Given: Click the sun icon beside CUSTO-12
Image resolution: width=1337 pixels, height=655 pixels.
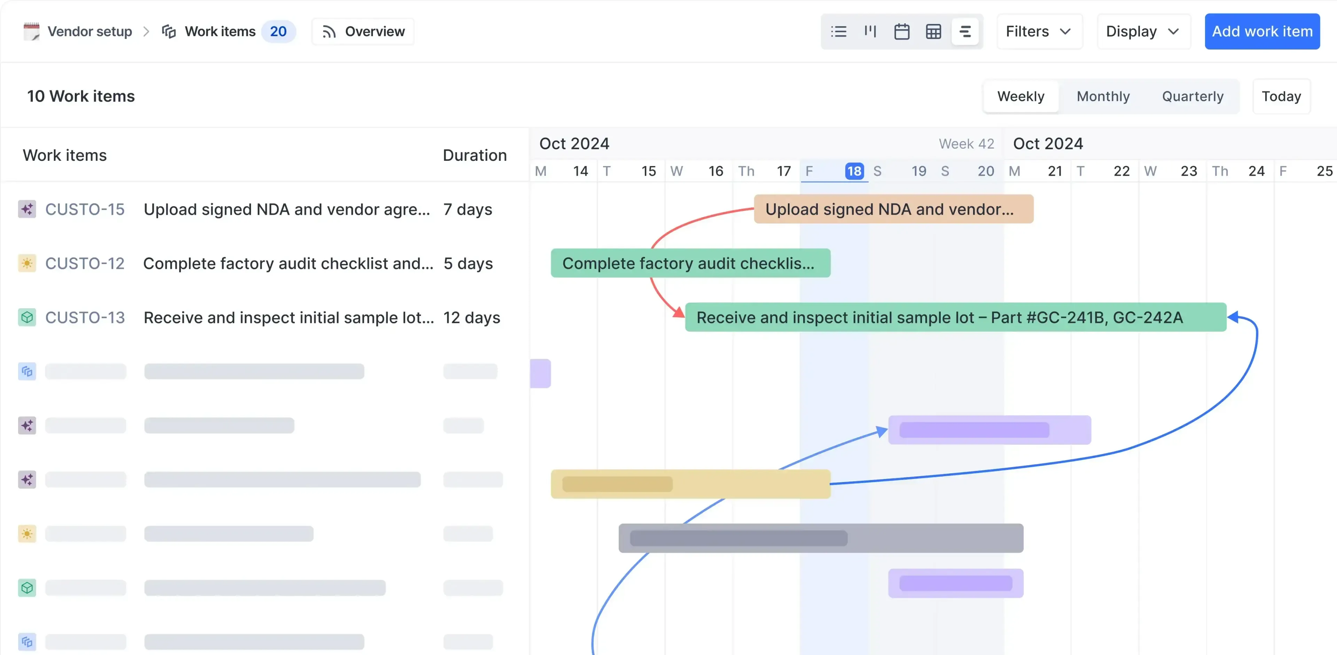Looking at the screenshot, I should pos(27,263).
